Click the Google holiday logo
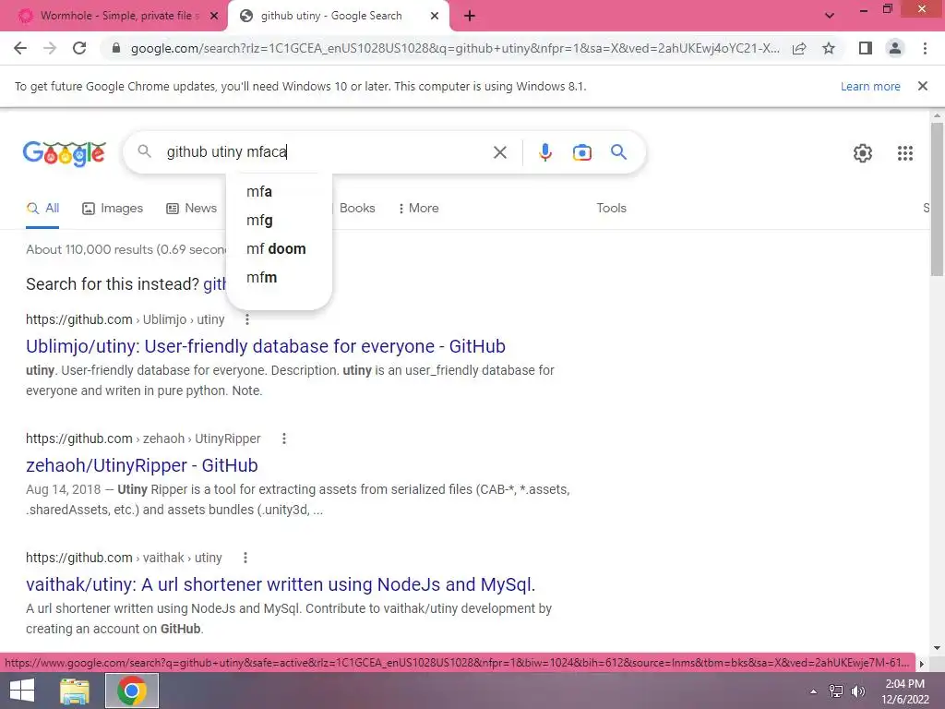This screenshot has width=945, height=709. point(65,153)
